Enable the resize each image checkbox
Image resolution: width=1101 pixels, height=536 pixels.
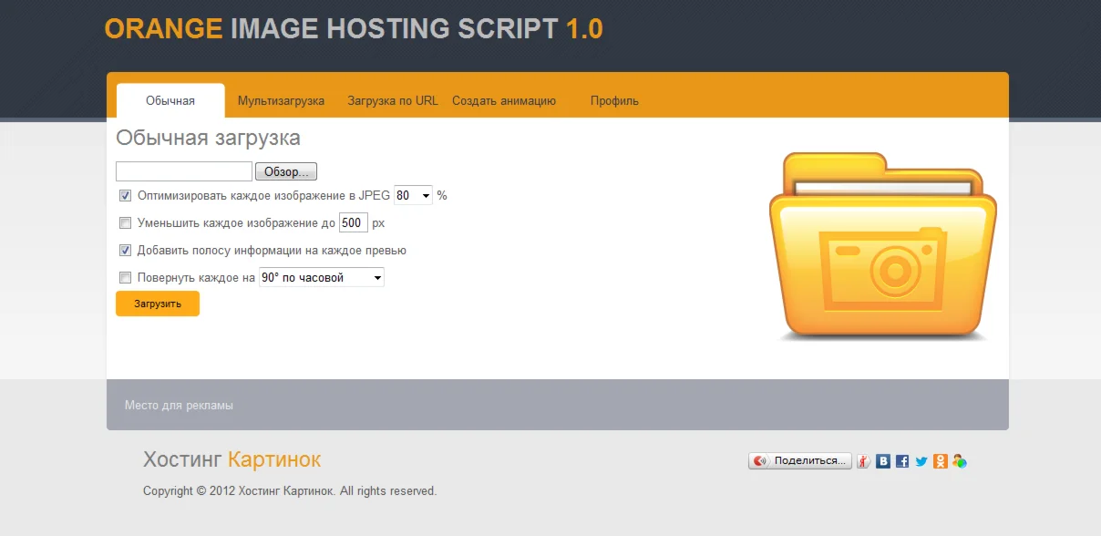pos(126,222)
